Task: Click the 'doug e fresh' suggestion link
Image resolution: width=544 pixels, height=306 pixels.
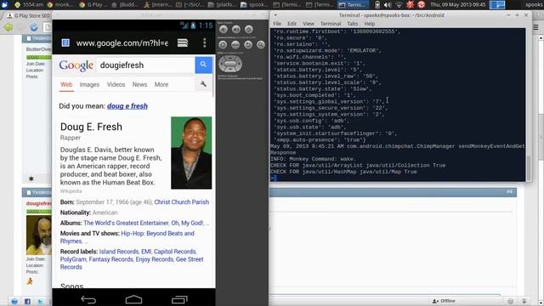Action: click(x=127, y=105)
